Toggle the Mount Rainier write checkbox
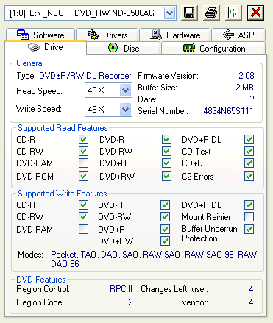Image resolution: width=273 pixels, height=323 pixels. click(x=249, y=216)
